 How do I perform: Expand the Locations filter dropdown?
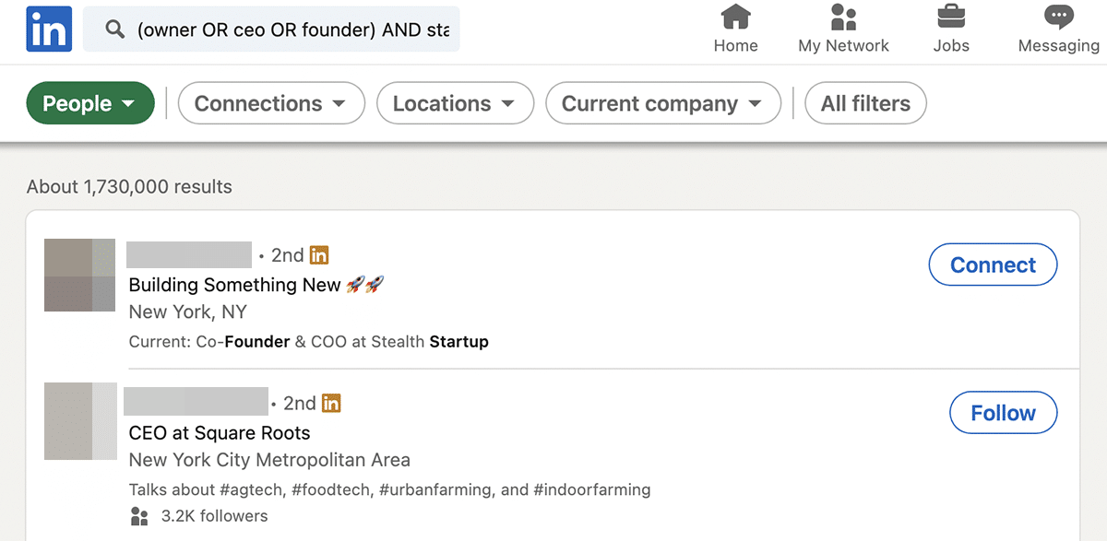pyautogui.click(x=455, y=103)
